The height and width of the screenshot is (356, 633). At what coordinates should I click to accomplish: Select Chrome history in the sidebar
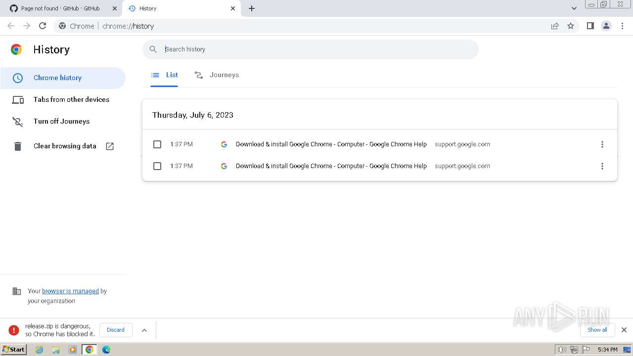coord(63,78)
